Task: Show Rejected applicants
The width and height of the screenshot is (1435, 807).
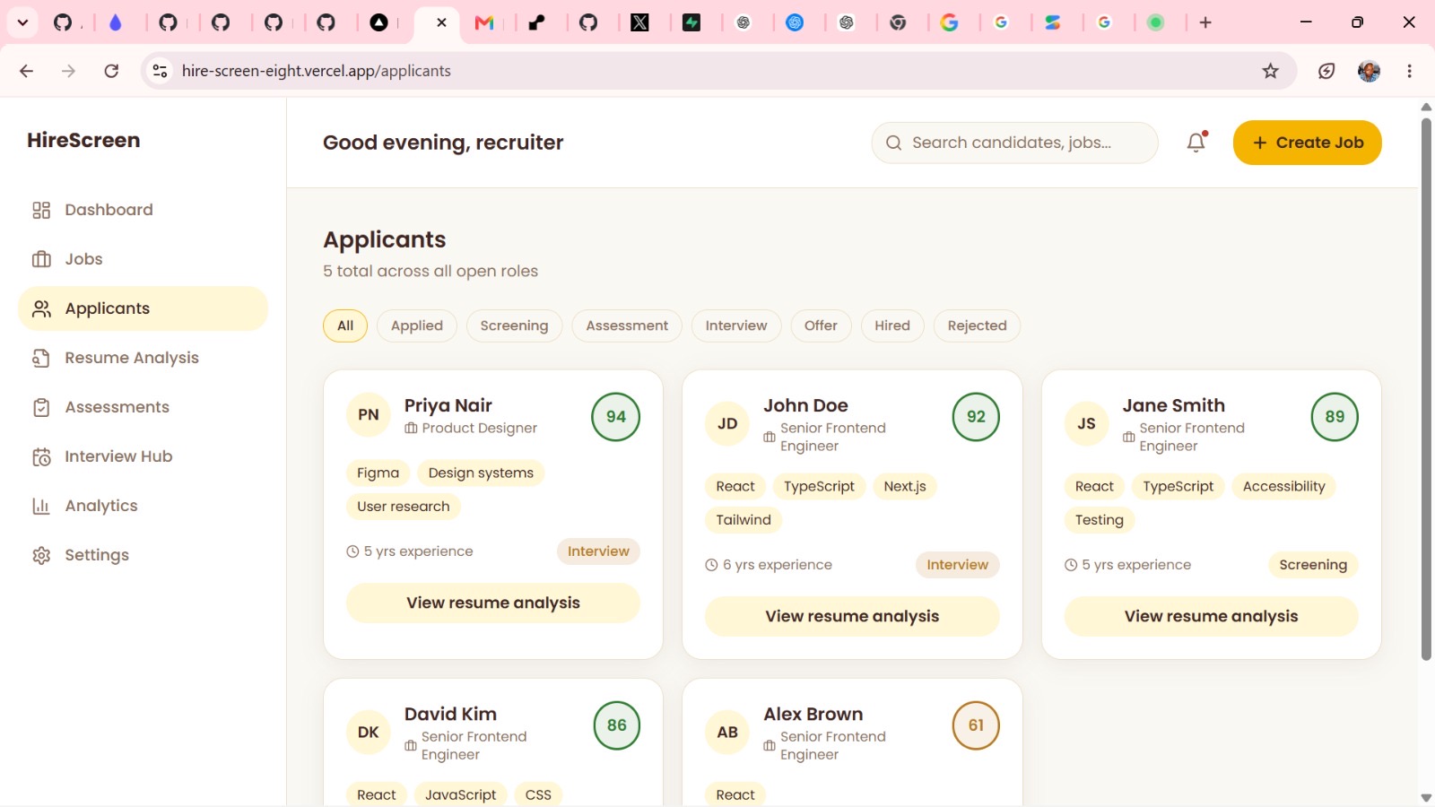Action: point(978,325)
